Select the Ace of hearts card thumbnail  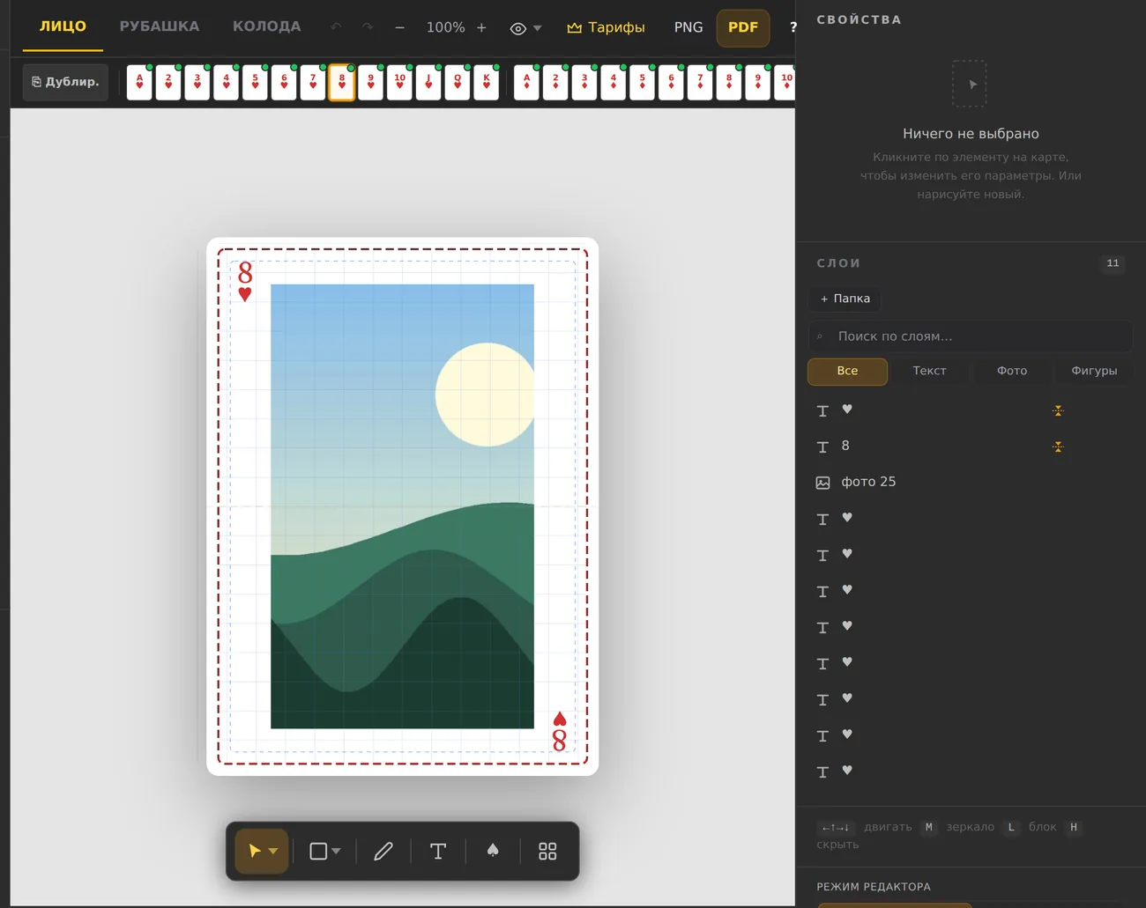(139, 82)
